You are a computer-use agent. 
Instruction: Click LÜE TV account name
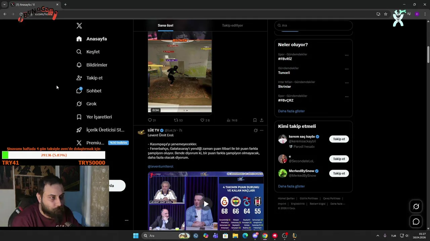(154, 130)
